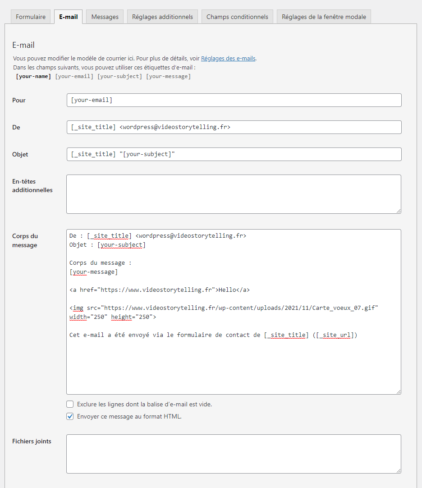The height and width of the screenshot is (488, 422).
Task: Grab the Fichiers joints textarea resize handle
Action: pyautogui.click(x=399, y=471)
